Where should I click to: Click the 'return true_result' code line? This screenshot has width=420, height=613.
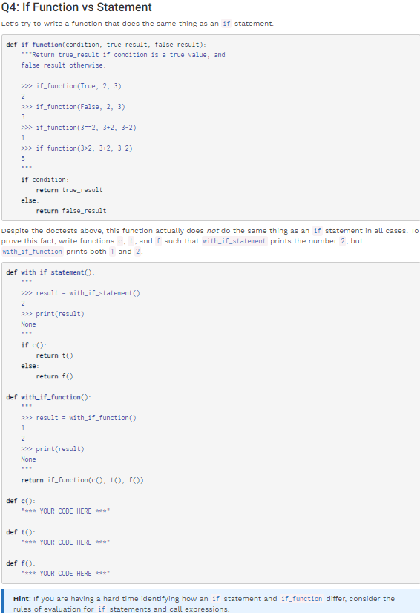point(69,190)
